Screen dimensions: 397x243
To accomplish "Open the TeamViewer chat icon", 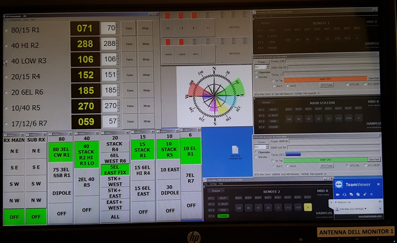I will [x=351, y=194].
